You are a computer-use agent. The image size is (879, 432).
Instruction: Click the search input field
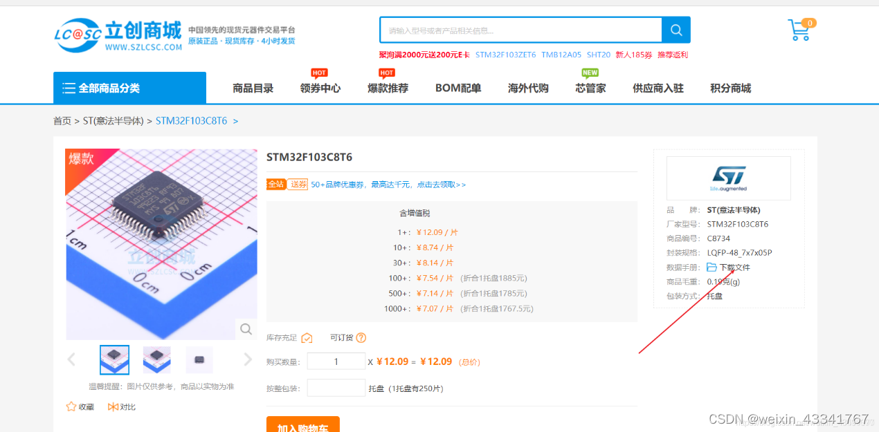521,30
